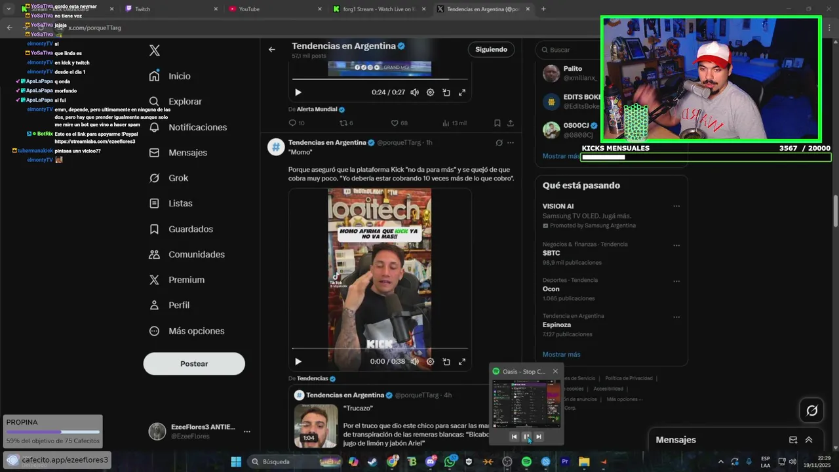Open Grok in the sidebar
Viewport: 839px width, 472px height.
(169, 178)
